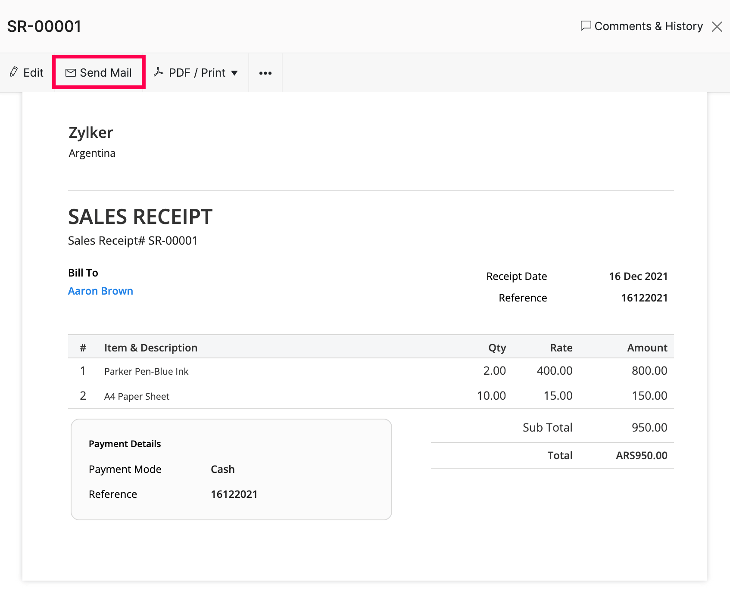Click the Comments & History speech bubble icon
The width and height of the screenshot is (730, 603).
tap(585, 26)
